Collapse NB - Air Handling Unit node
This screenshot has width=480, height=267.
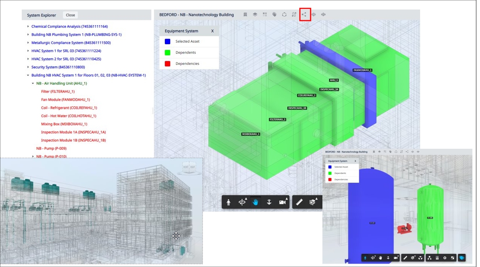(x=33, y=84)
